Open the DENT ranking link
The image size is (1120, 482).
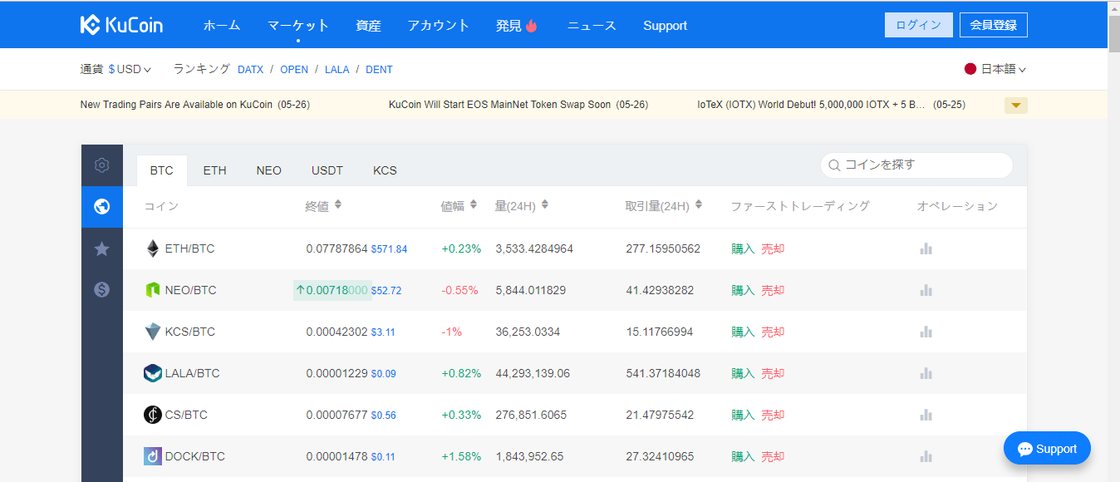pos(379,70)
